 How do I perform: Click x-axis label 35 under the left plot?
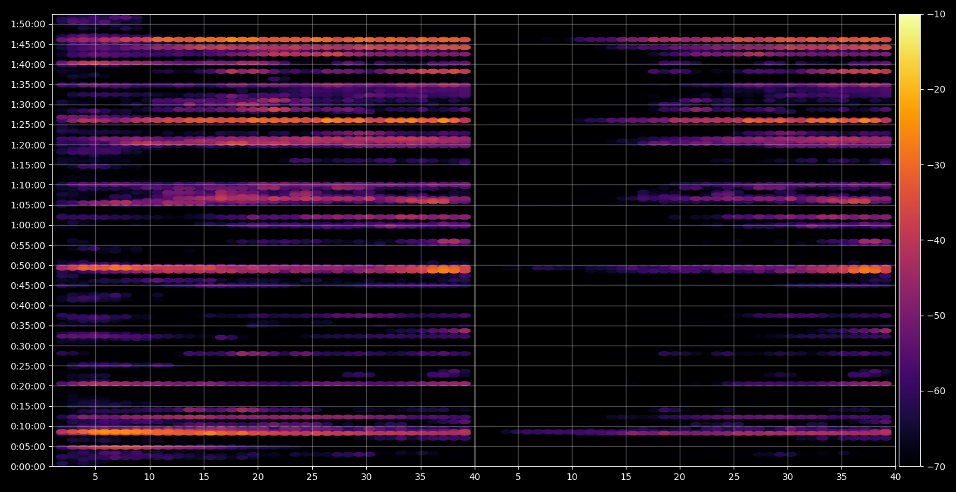point(420,477)
